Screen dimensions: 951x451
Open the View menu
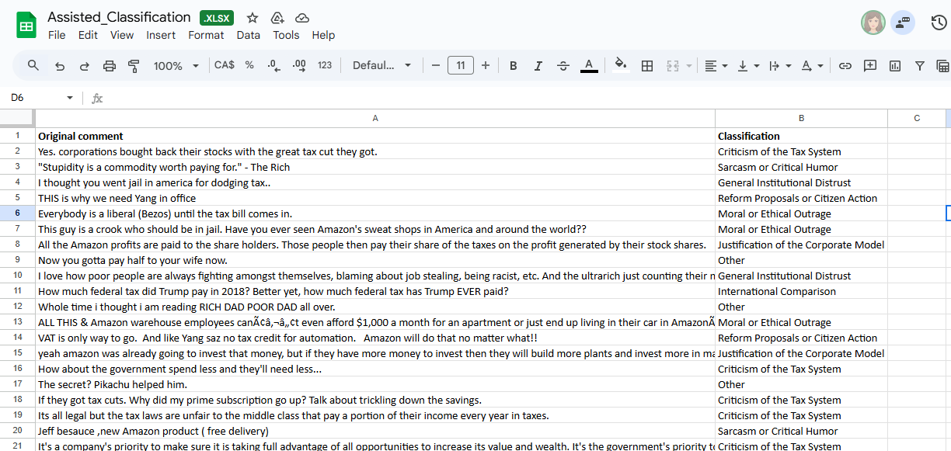click(122, 35)
